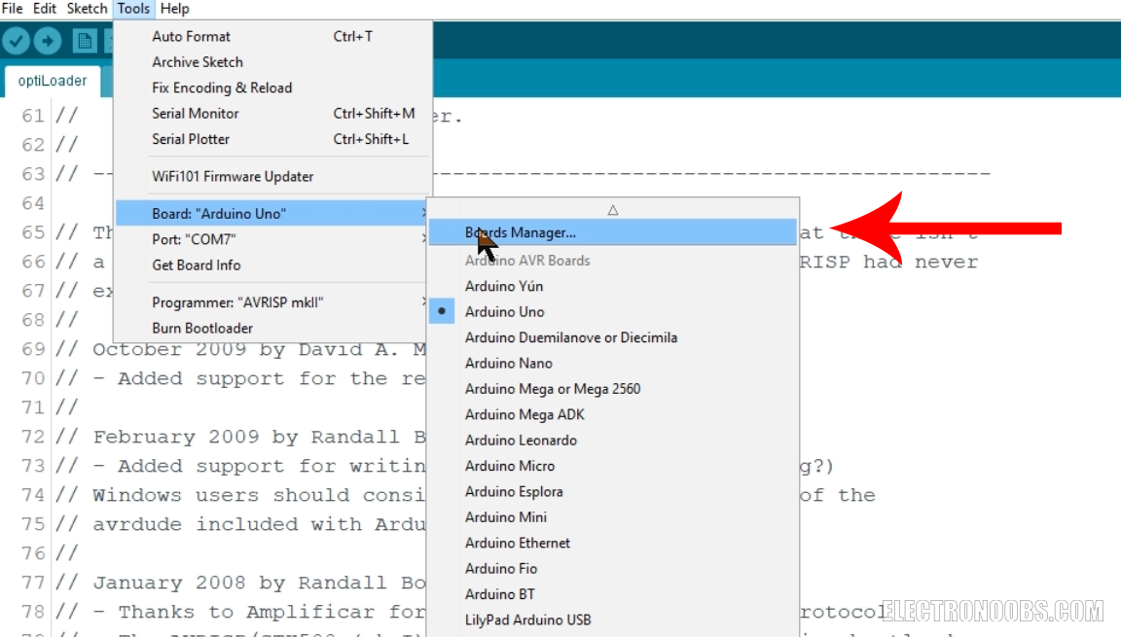This screenshot has height=637, width=1121.
Task: Select the Arduino Yún board
Action: coord(613,286)
